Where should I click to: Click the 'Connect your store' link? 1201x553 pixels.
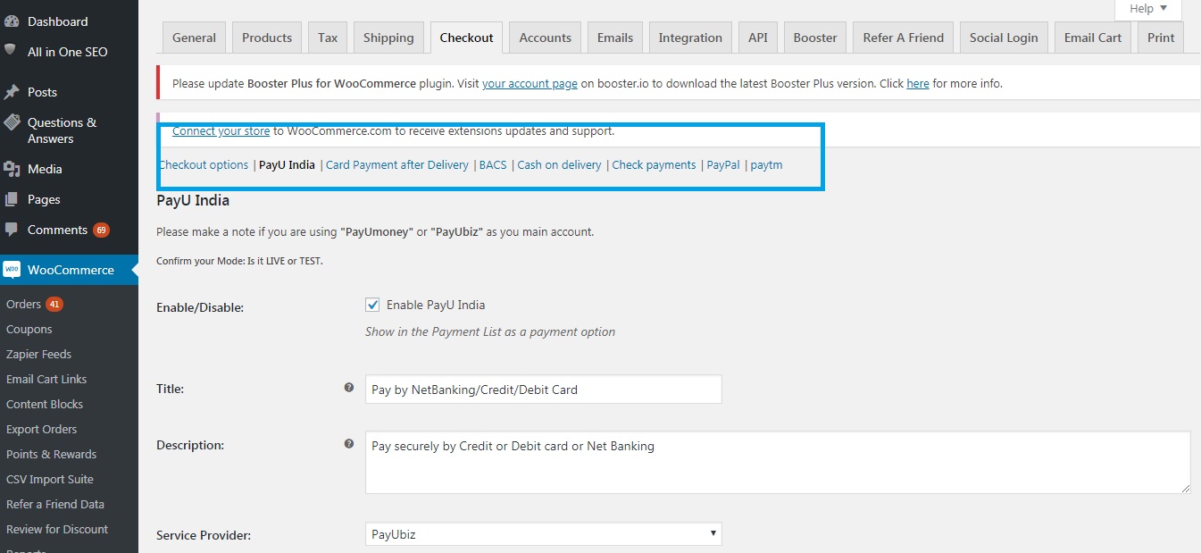[221, 130]
